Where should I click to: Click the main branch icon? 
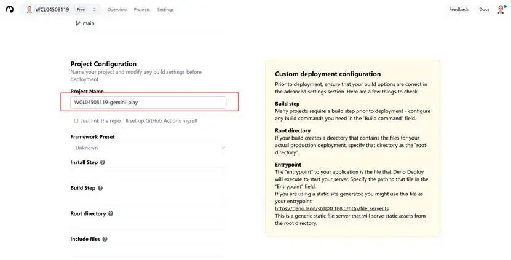pos(77,23)
